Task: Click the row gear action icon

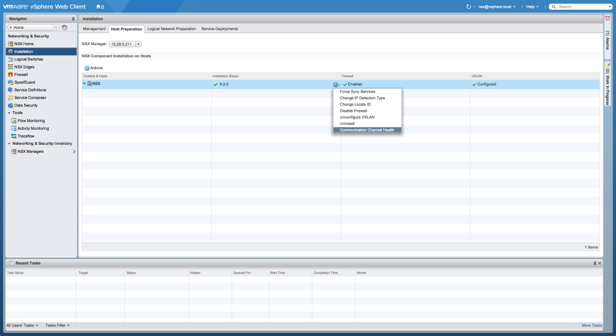Action: (336, 84)
